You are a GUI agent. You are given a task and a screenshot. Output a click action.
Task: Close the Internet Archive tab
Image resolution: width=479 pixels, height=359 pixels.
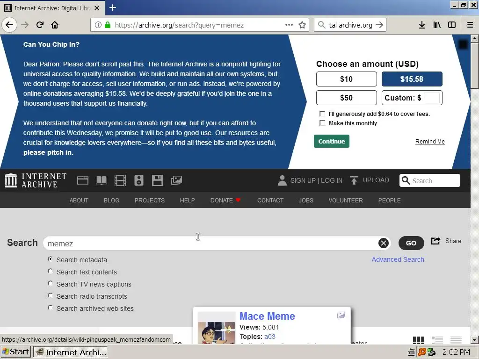pyautogui.click(x=97, y=8)
